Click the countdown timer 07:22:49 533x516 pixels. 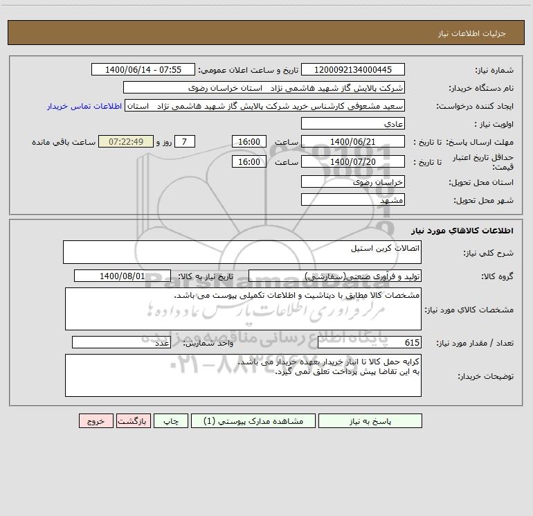[126, 141]
